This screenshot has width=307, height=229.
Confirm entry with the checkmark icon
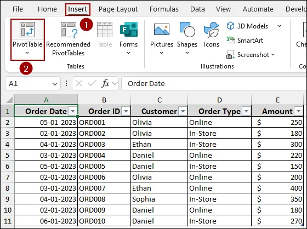pos(92,84)
